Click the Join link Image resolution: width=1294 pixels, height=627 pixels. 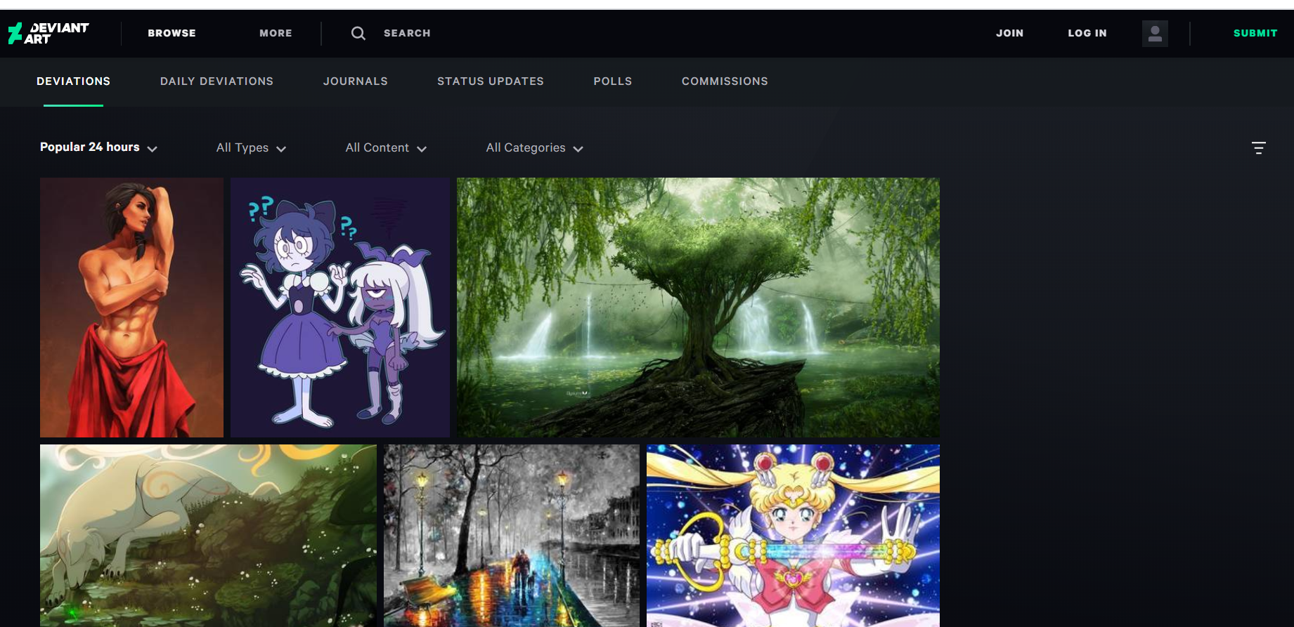pyautogui.click(x=1009, y=33)
